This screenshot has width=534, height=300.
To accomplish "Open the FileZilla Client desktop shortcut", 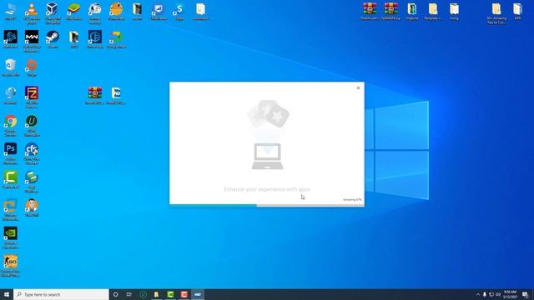I will point(32,97).
